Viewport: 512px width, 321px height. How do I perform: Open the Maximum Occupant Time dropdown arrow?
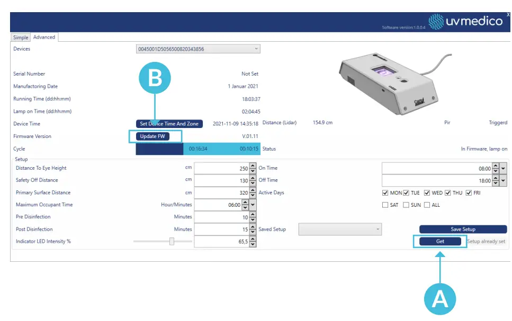253,205
